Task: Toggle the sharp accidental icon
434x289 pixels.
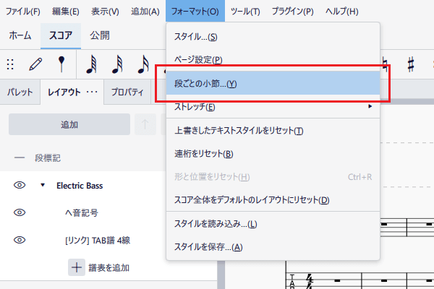Action: coord(411,64)
